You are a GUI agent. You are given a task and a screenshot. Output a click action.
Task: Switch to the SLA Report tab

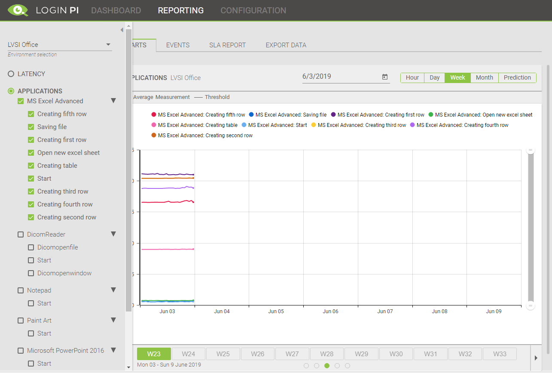point(228,45)
